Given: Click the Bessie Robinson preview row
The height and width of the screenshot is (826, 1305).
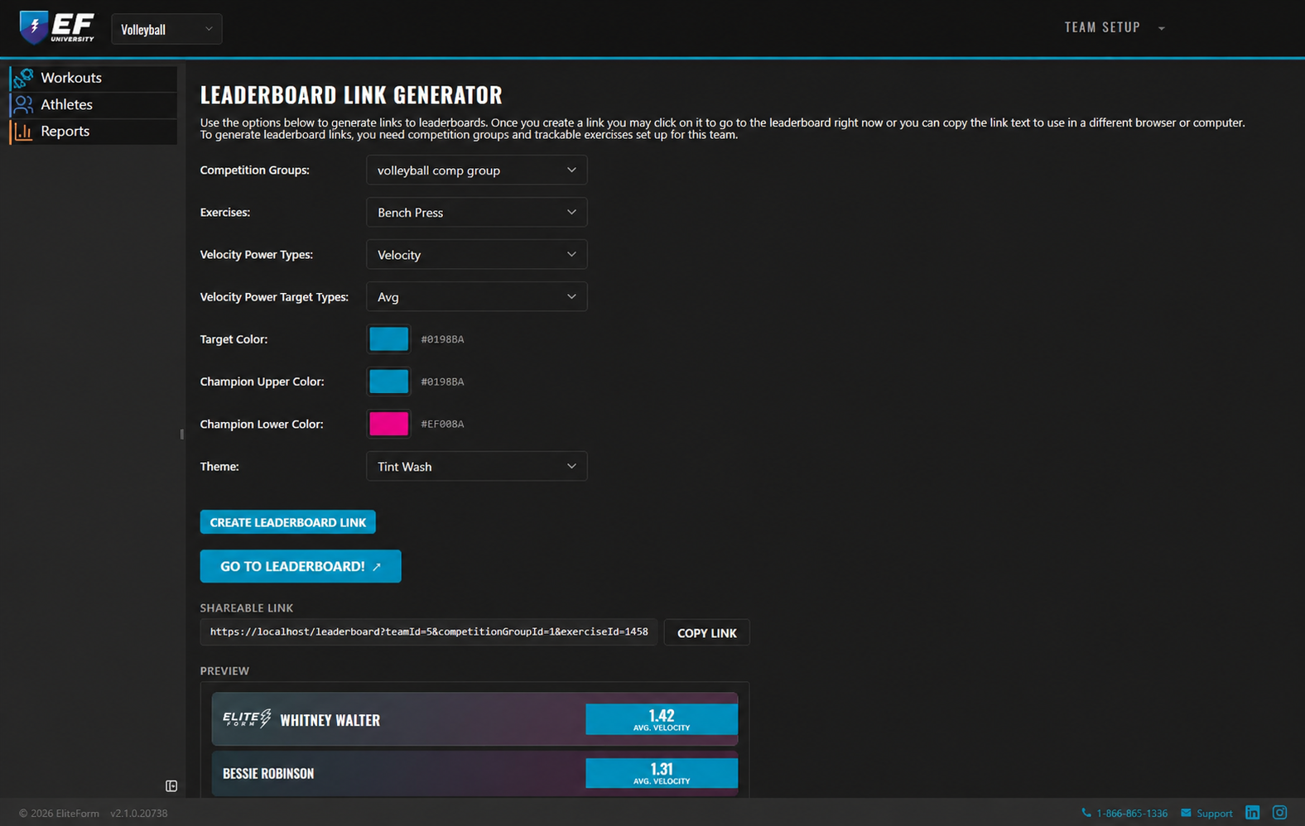Looking at the screenshot, I should click(474, 773).
